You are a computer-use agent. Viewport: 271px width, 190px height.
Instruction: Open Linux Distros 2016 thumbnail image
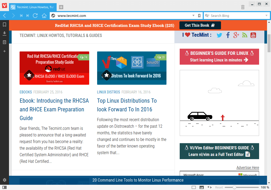point(132,68)
